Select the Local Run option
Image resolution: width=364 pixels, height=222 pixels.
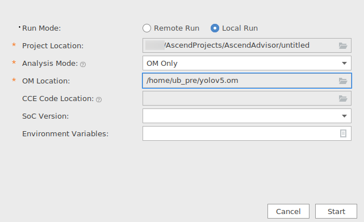click(x=215, y=28)
